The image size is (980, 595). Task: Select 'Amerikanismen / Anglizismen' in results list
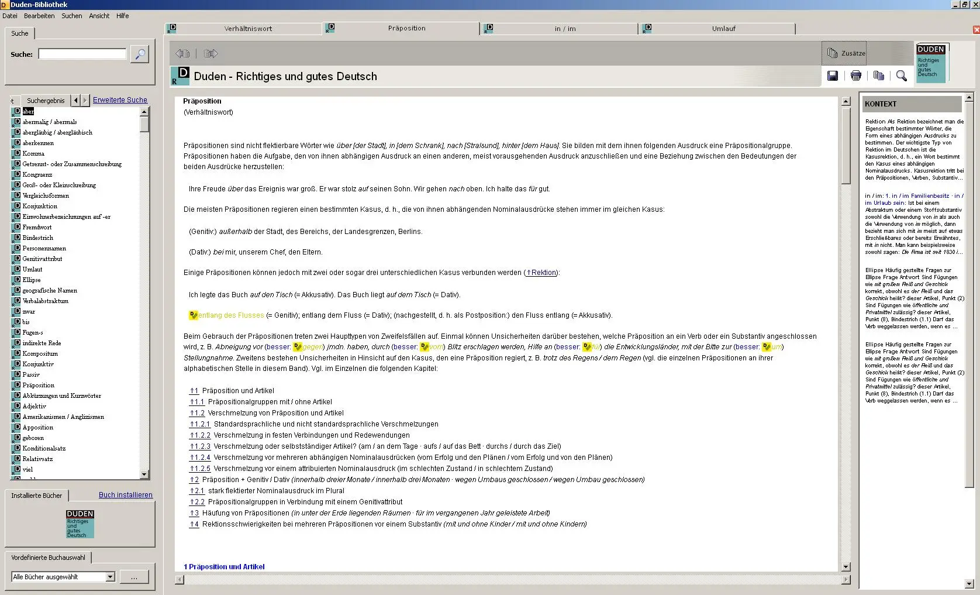point(63,417)
